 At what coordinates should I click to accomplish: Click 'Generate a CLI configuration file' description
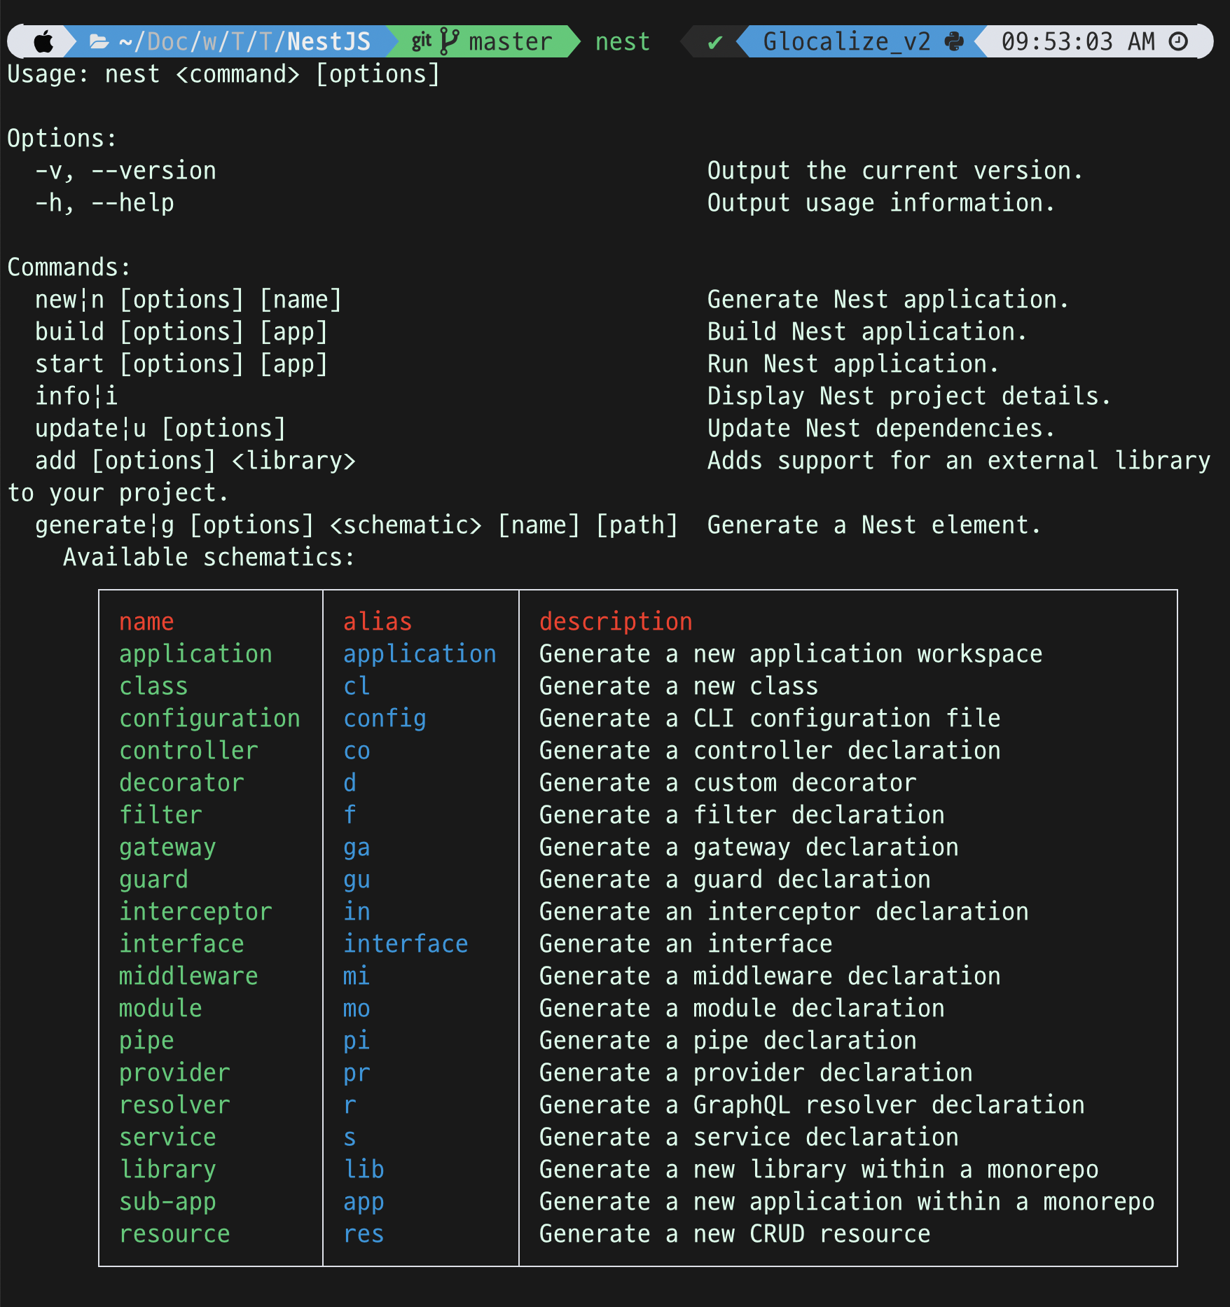click(x=770, y=719)
